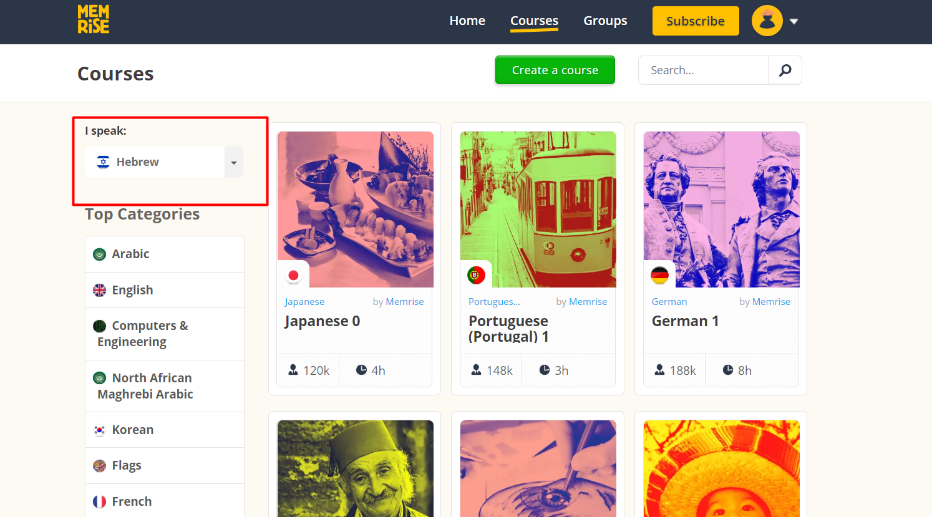Click the learners icon showing 120k
The width and height of the screenshot is (932, 517).
(293, 370)
